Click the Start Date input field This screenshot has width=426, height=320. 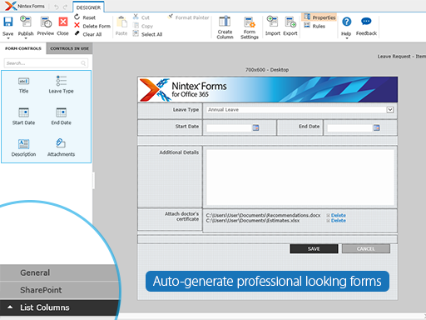coord(229,127)
